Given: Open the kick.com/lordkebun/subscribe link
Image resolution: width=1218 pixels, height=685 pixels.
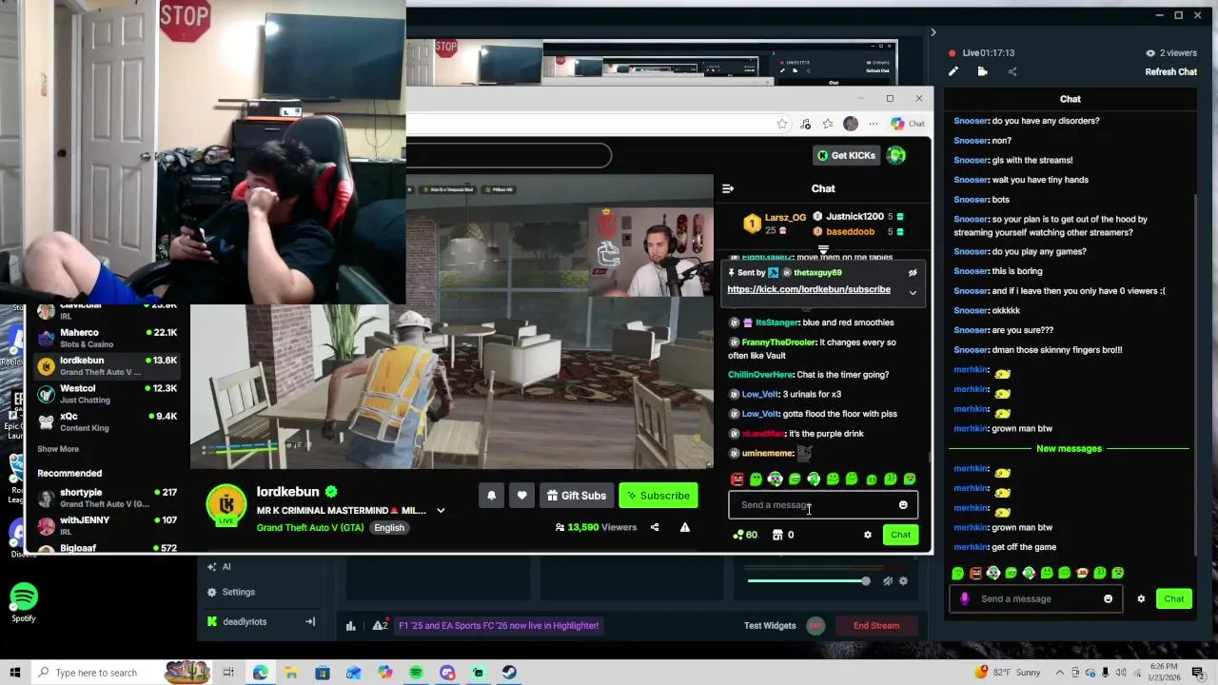Looking at the screenshot, I should click(809, 289).
